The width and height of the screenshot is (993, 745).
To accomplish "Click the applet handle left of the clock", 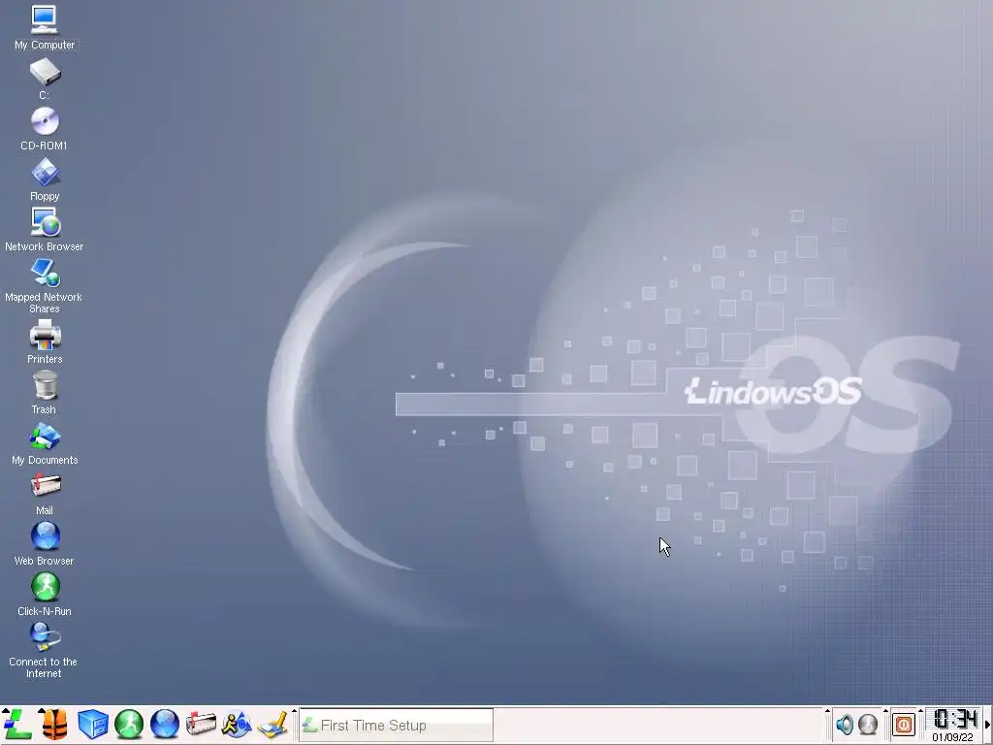I will (921, 725).
